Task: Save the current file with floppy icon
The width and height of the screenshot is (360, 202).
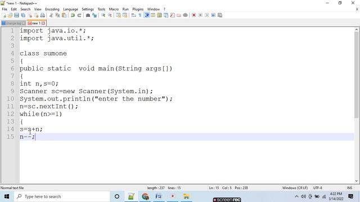Action: coord(16,15)
